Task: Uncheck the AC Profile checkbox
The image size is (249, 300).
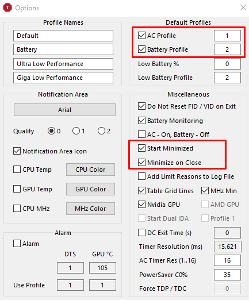Action: [x=141, y=36]
